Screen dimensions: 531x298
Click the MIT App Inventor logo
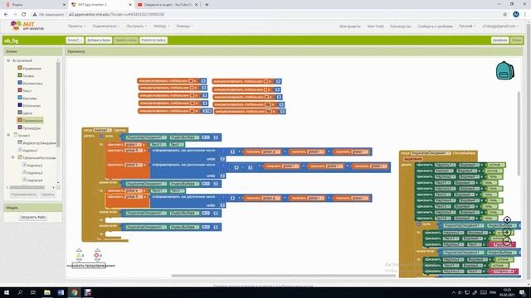coord(27,26)
